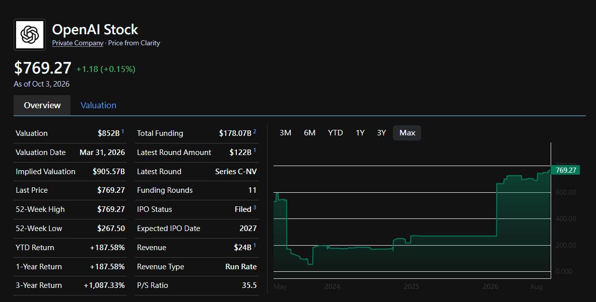Click the "Price from Clarity" text
Screen dimensions: 596x302
[134, 43]
